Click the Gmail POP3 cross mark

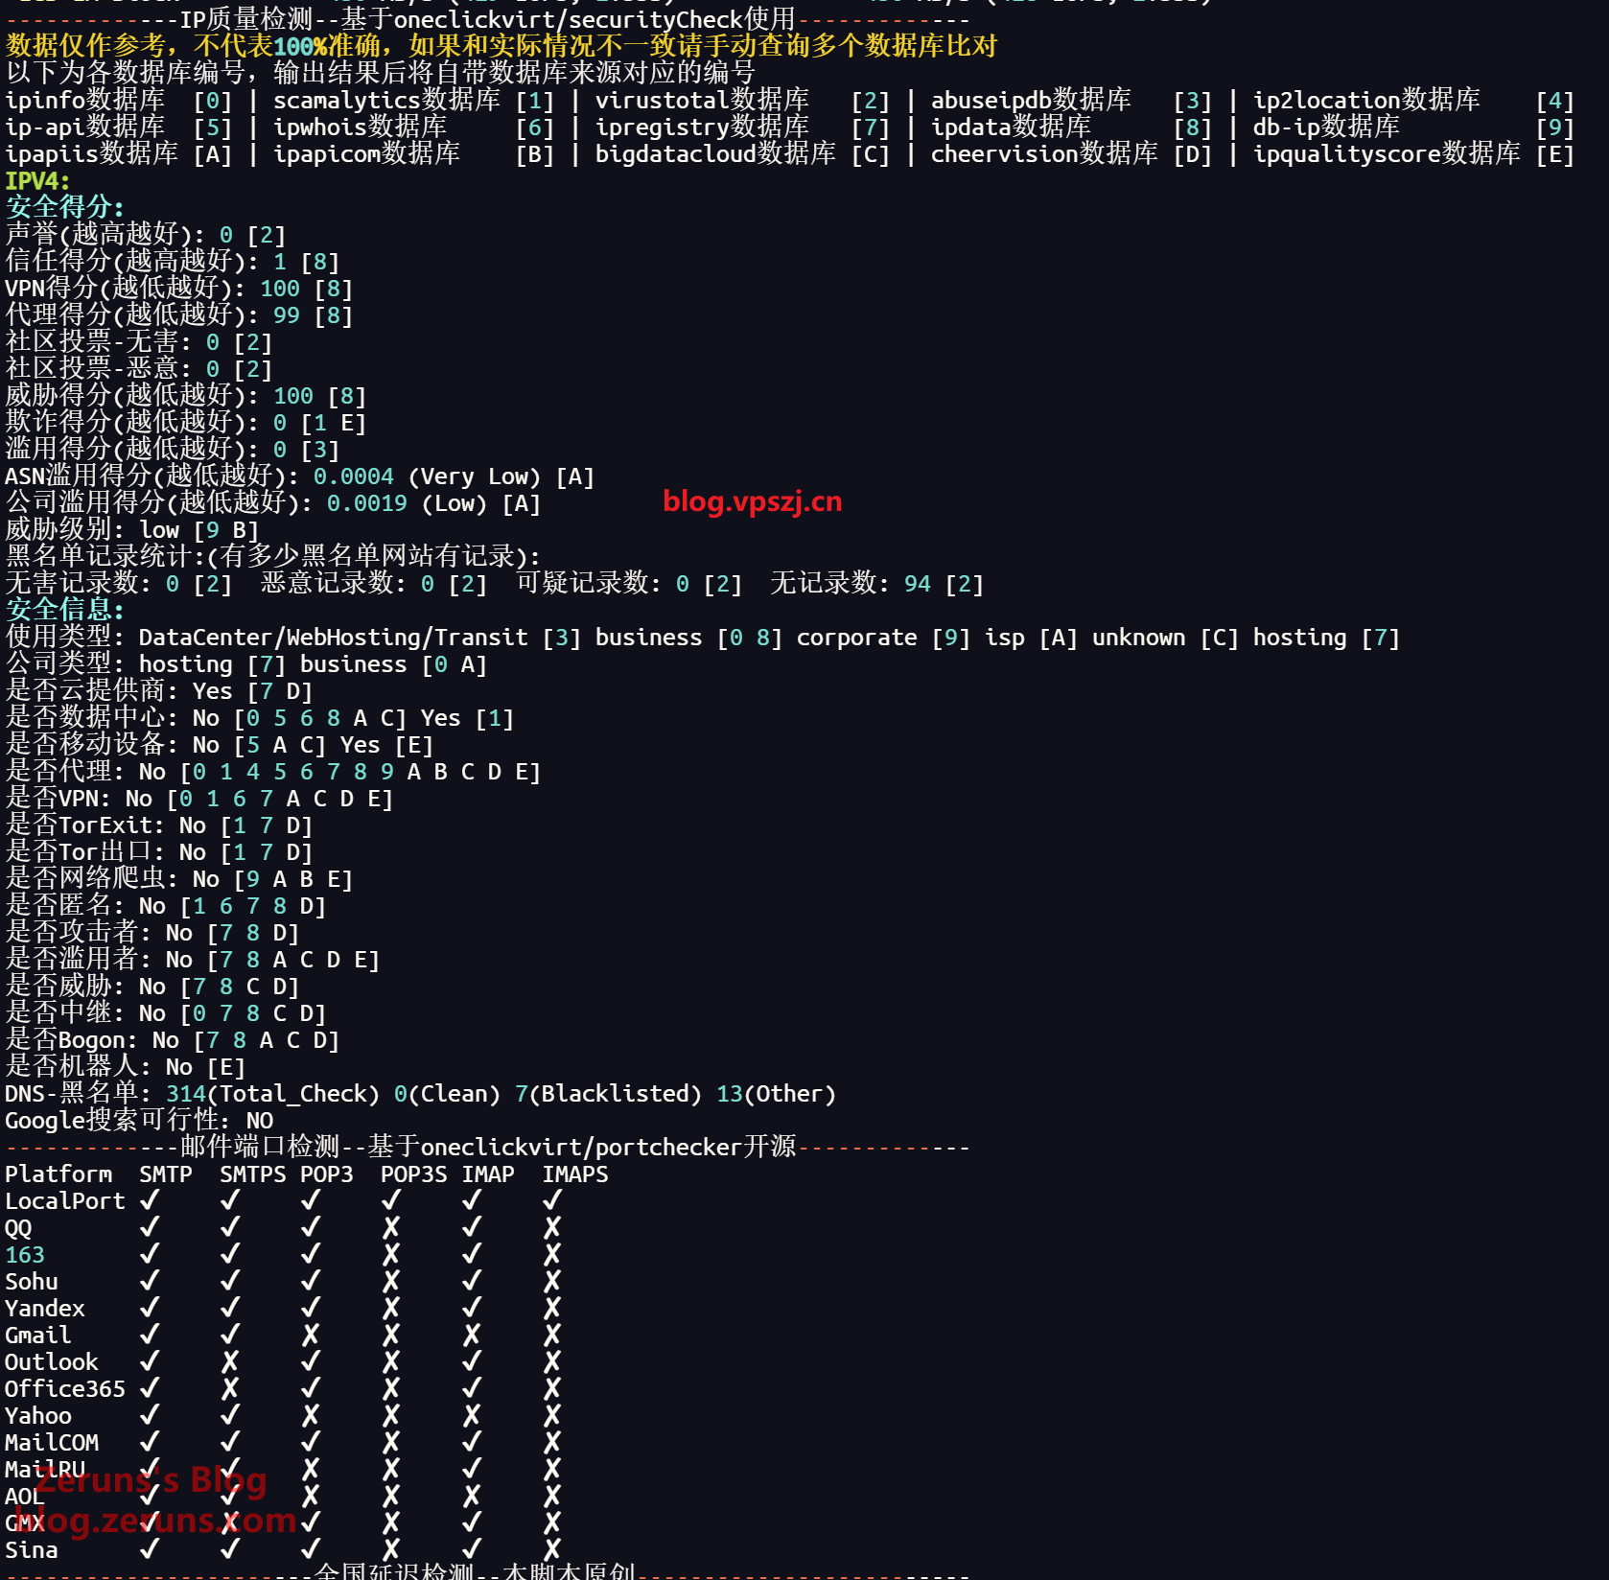pyautogui.click(x=311, y=1335)
